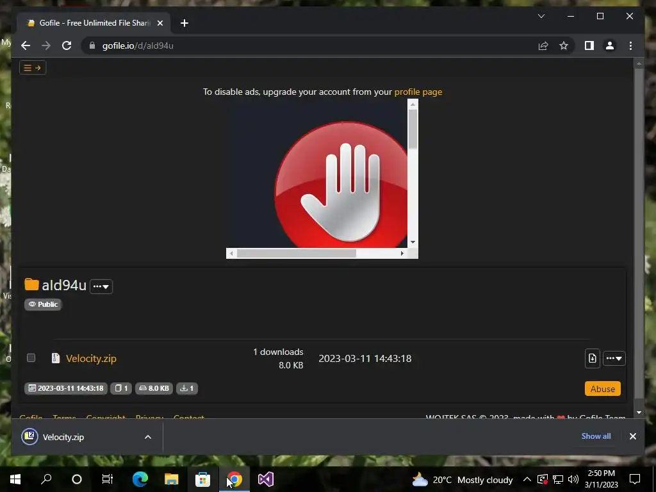Click the download count badge
Viewport: 656px width, 492px height.
(186, 388)
